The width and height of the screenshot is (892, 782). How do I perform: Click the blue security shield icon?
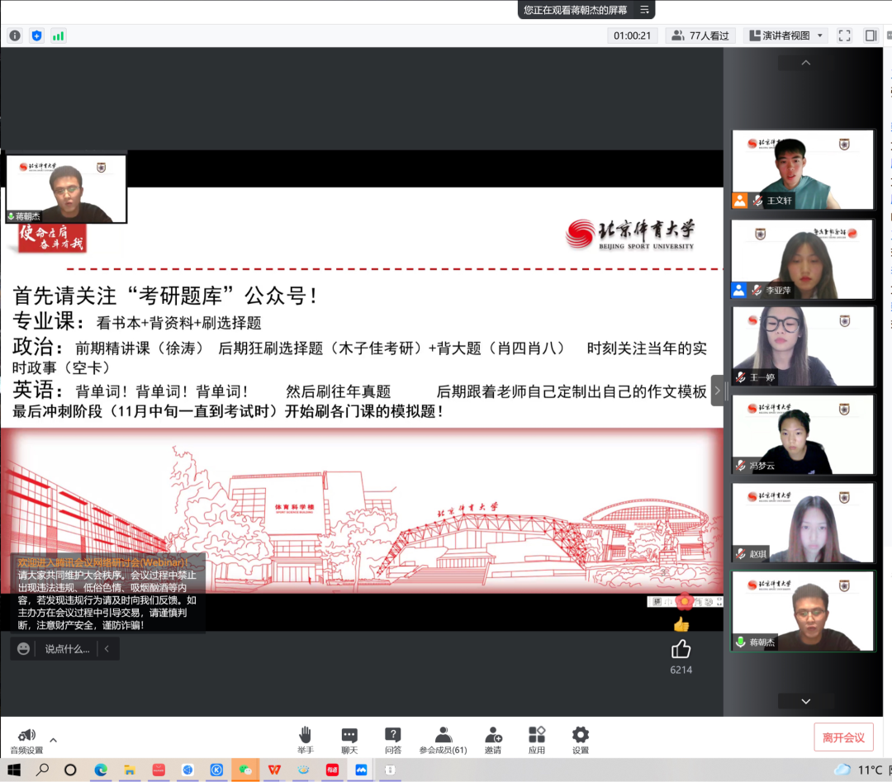coord(36,36)
